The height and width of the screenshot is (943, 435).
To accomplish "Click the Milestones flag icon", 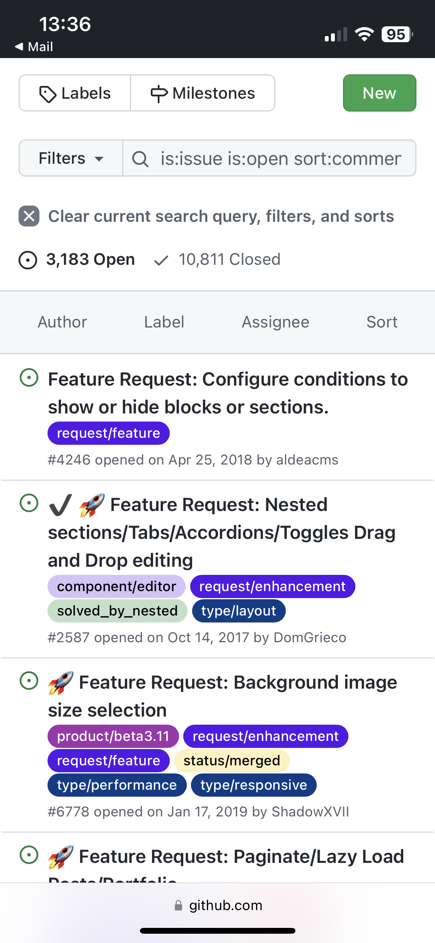I will (159, 93).
